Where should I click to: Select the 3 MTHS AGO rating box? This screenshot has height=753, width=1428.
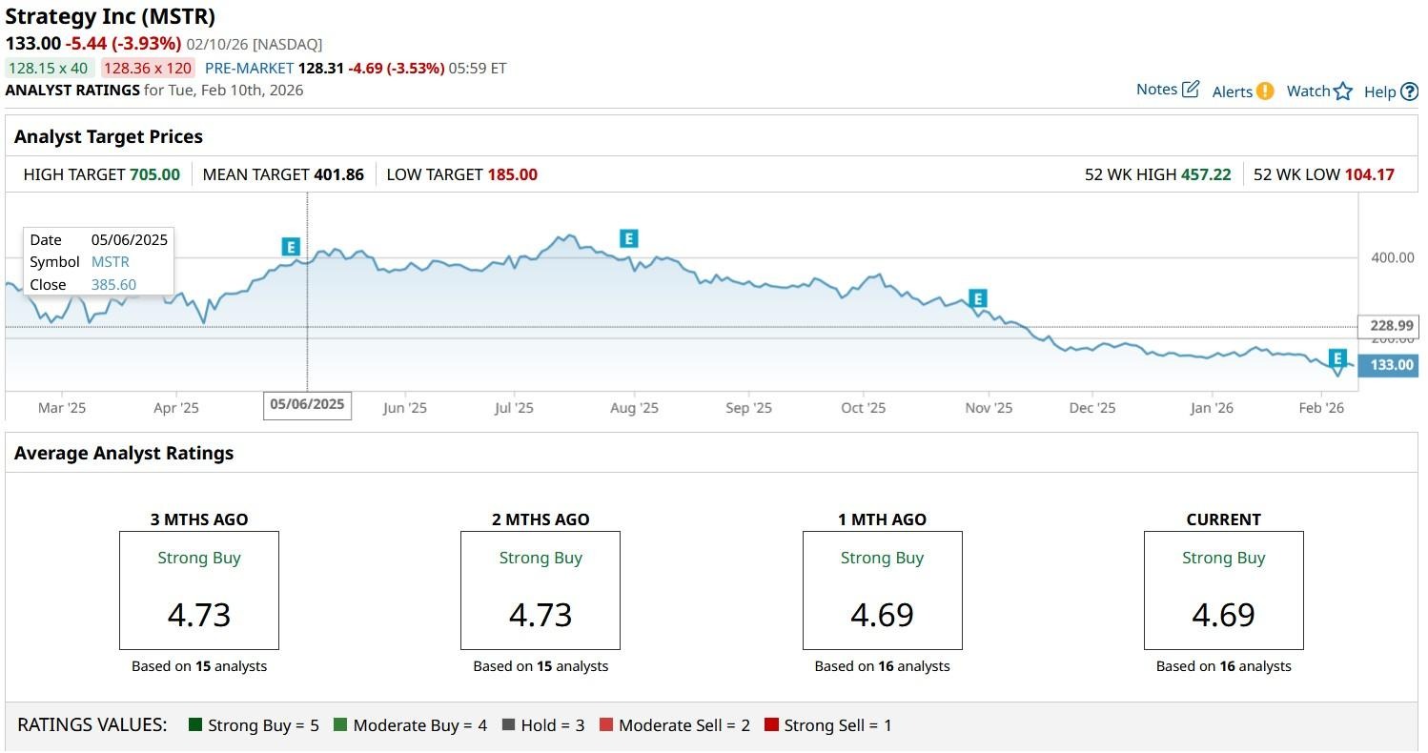pyautogui.click(x=198, y=591)
